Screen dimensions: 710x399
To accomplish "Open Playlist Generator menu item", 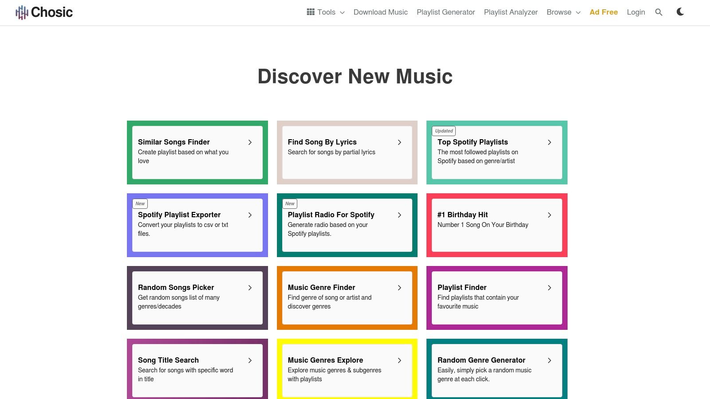I will 446,12.
